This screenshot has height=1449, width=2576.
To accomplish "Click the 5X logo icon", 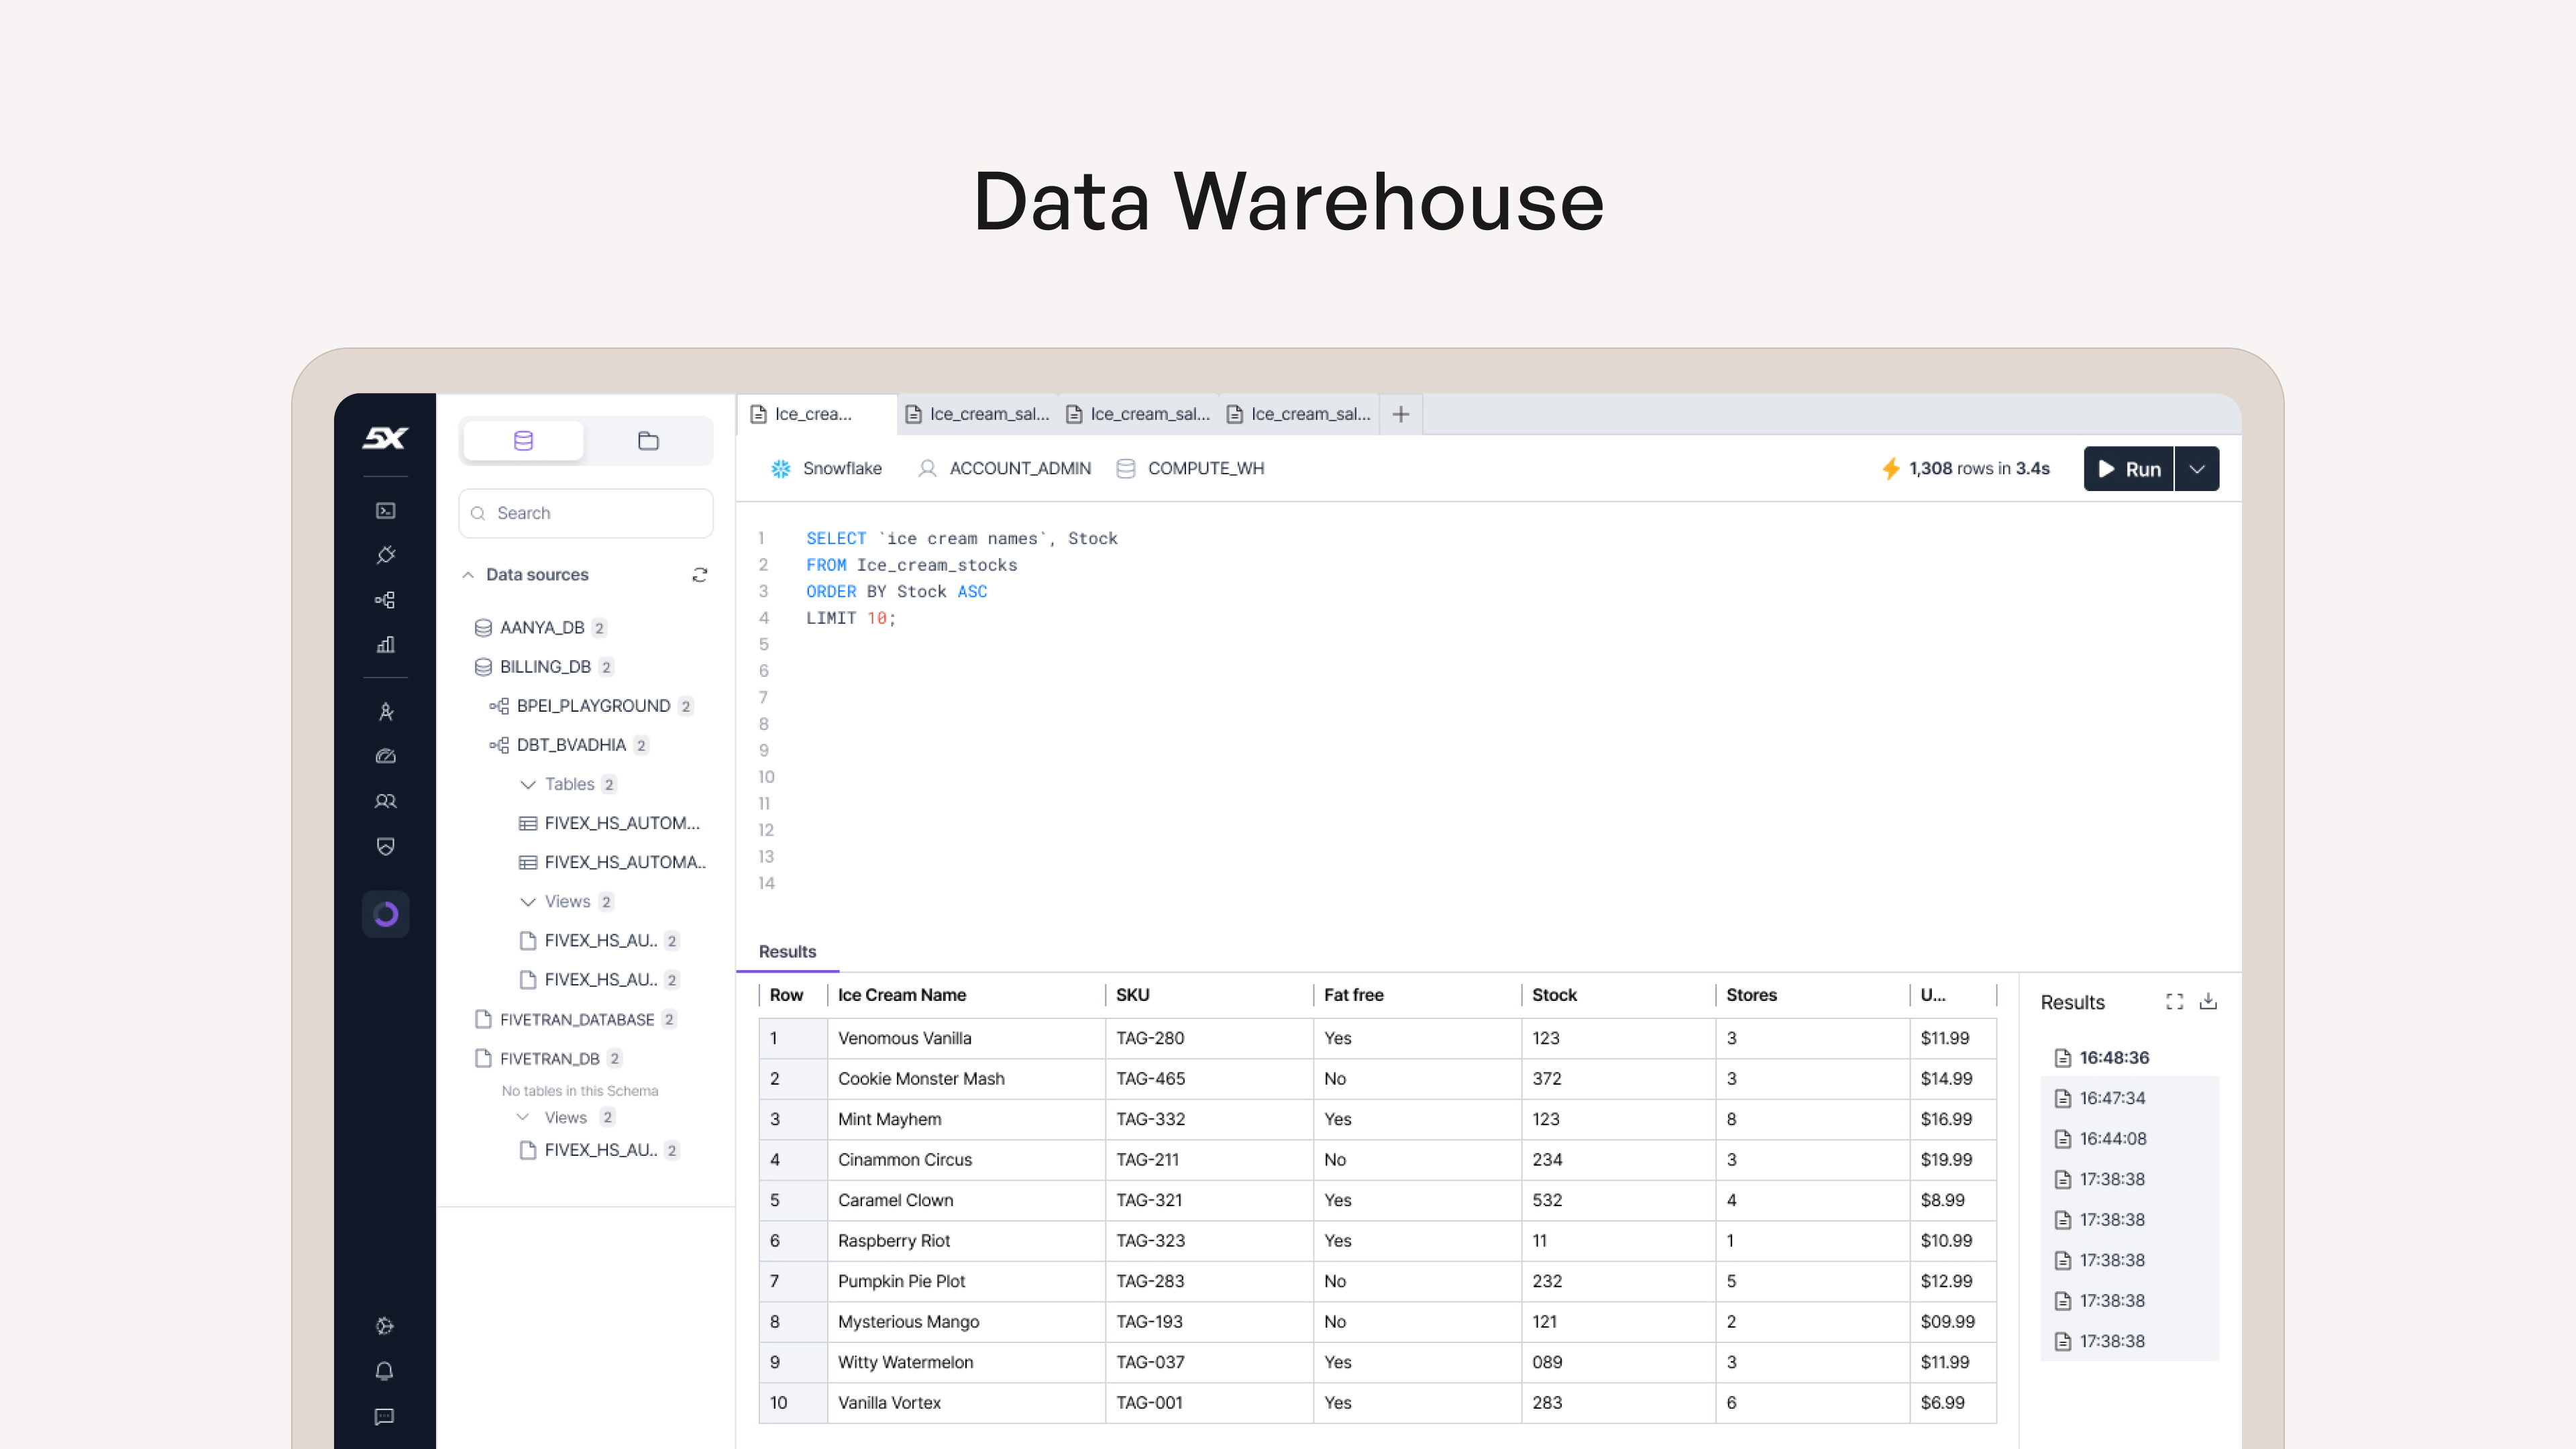I will click(x=385, y=437).
